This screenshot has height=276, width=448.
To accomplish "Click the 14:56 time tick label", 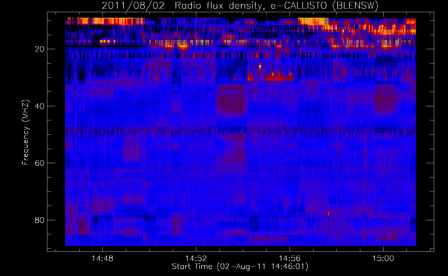I will (x=290, y=259).
